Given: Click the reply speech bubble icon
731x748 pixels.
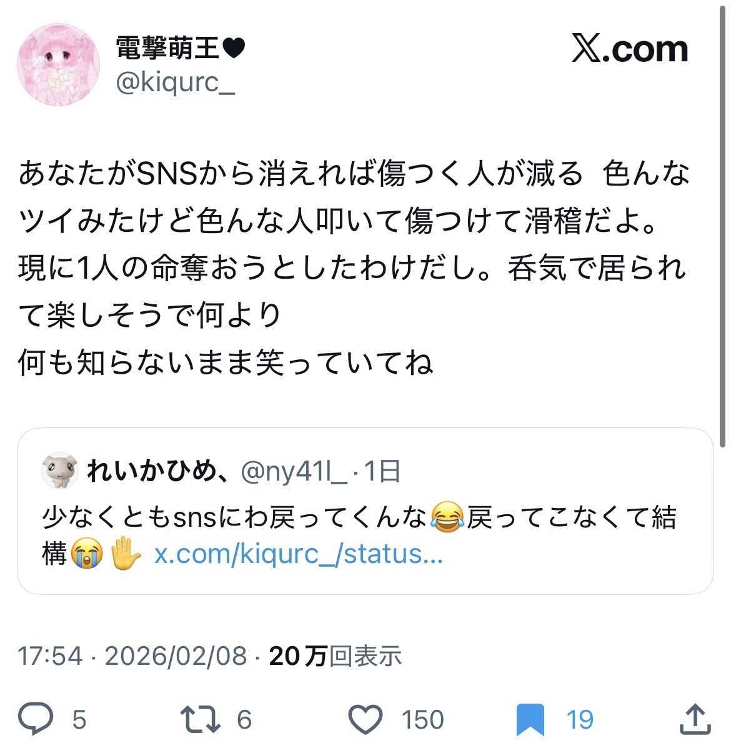Looking at the screenshot, I should pos(35,719).
